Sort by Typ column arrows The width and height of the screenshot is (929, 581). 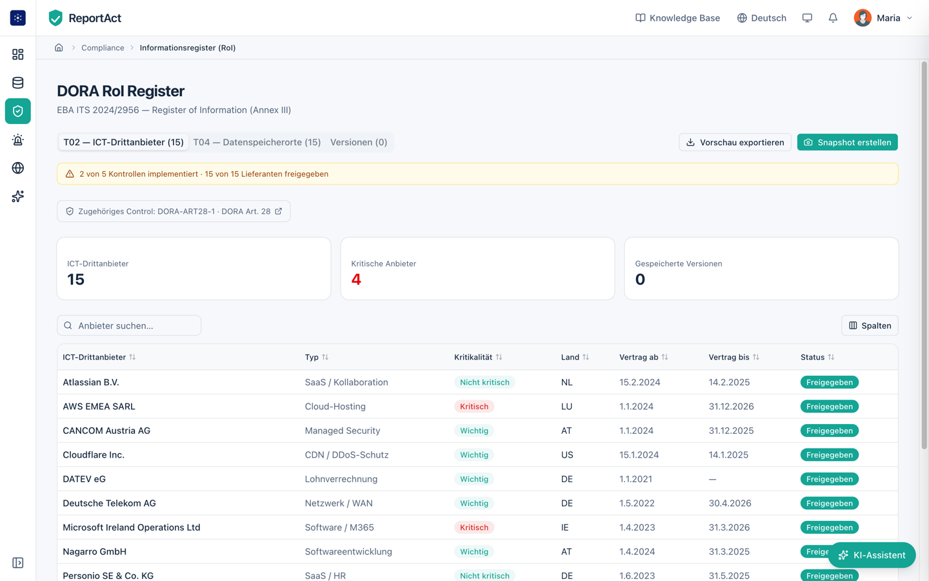pyautogui.click(x=325, y=357)
